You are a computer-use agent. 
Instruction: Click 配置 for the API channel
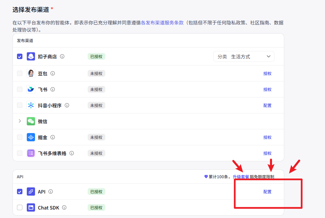[x=267, y=192]
